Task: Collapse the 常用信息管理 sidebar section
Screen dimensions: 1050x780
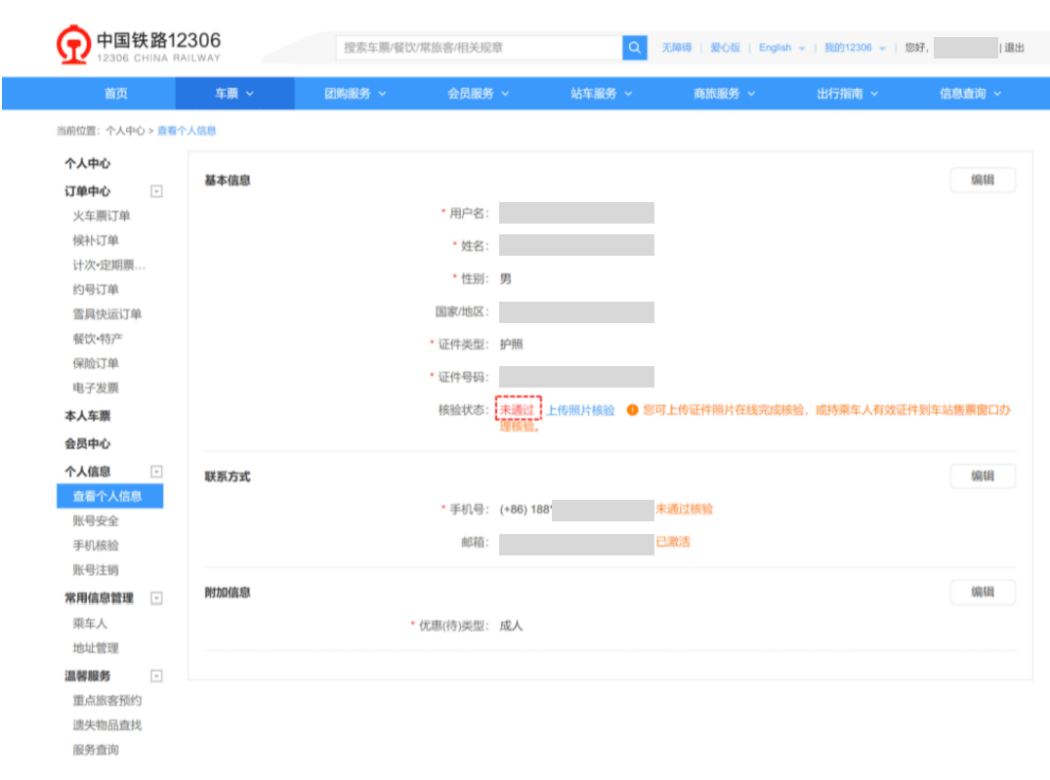Action: (156, 598)
